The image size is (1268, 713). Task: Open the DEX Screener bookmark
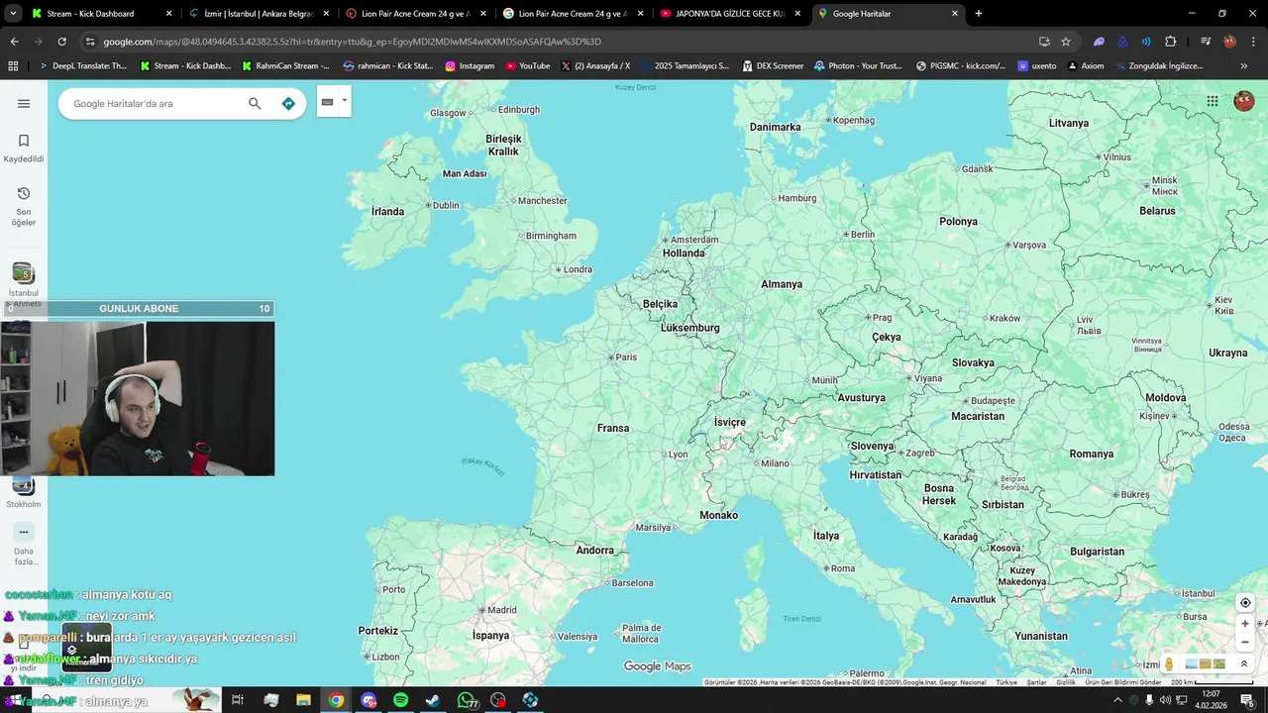pos(772,65)
